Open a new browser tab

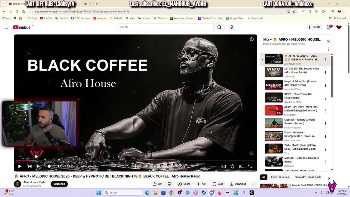coord(97,4)
